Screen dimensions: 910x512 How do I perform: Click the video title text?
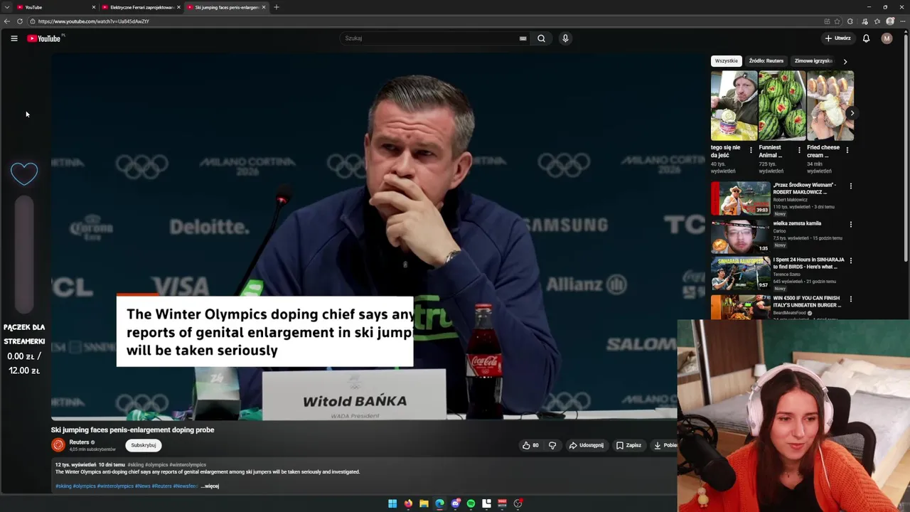132,430
